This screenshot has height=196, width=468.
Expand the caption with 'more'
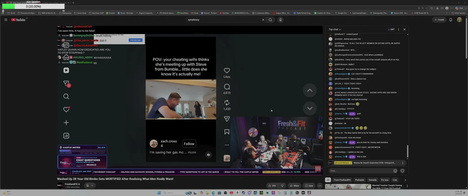pyautogui.click(x=192, y=152)
